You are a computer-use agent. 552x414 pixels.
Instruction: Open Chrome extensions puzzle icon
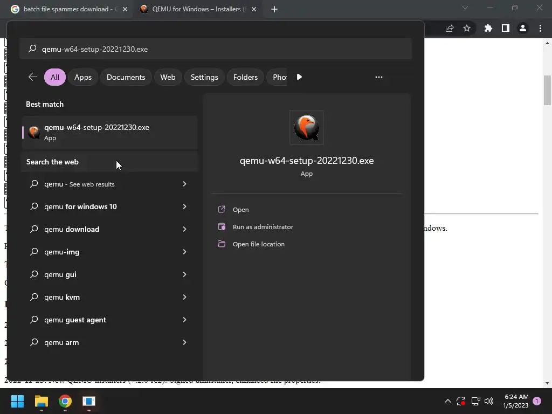click(488, 28)
